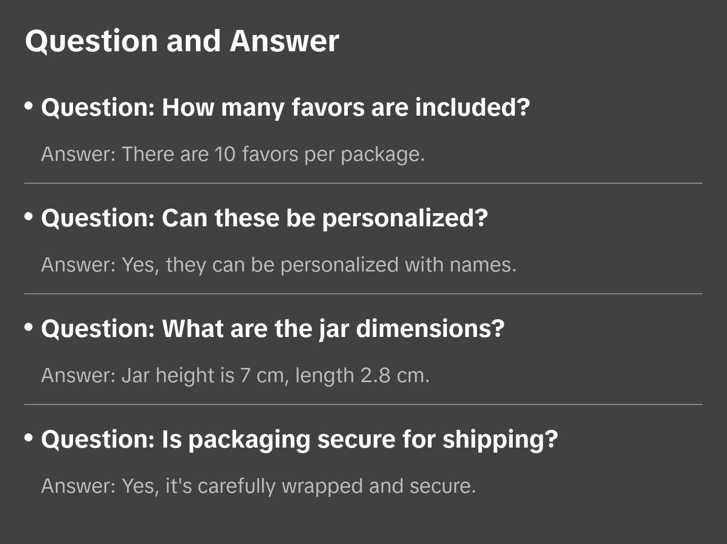Click the bullet beside the packaging question
This screenshot has height=544, width=727.
tap(29, 437)
